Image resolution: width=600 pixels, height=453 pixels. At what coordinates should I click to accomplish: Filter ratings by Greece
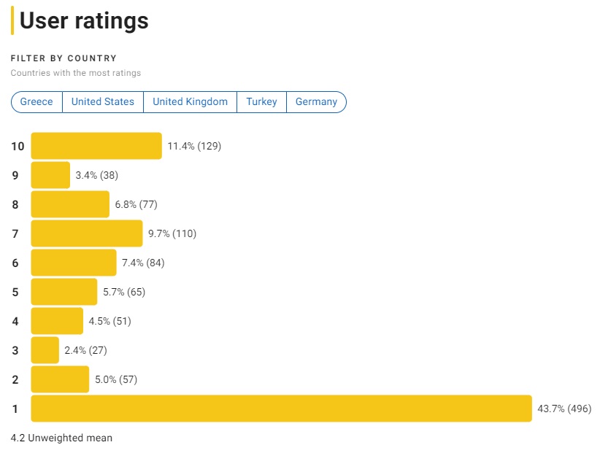tap(36, 102)
